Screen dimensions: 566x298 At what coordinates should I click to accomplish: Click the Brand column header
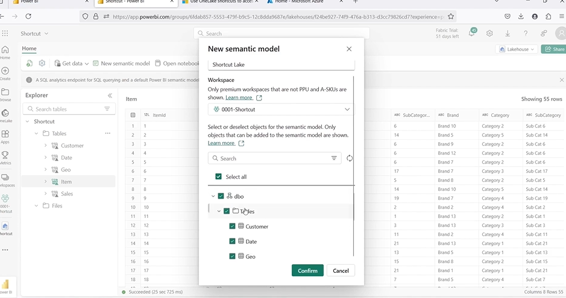click(x=456, y=115)
